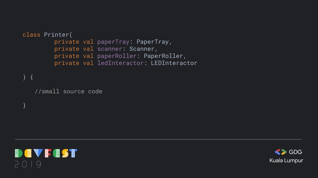
Task: Click the 2019 year text
Action: [x=28, y=164]
